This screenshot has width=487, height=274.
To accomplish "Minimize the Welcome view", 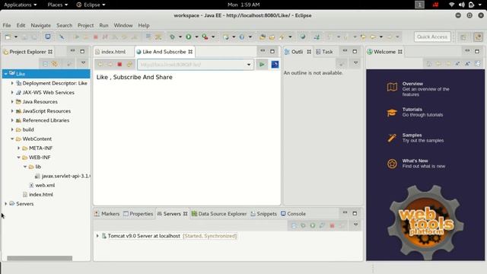I will pyautogui.click(x=467, y=51).
